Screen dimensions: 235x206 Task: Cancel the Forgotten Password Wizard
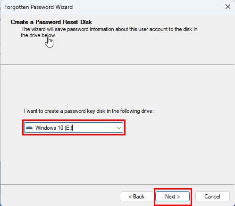(212, 197)
